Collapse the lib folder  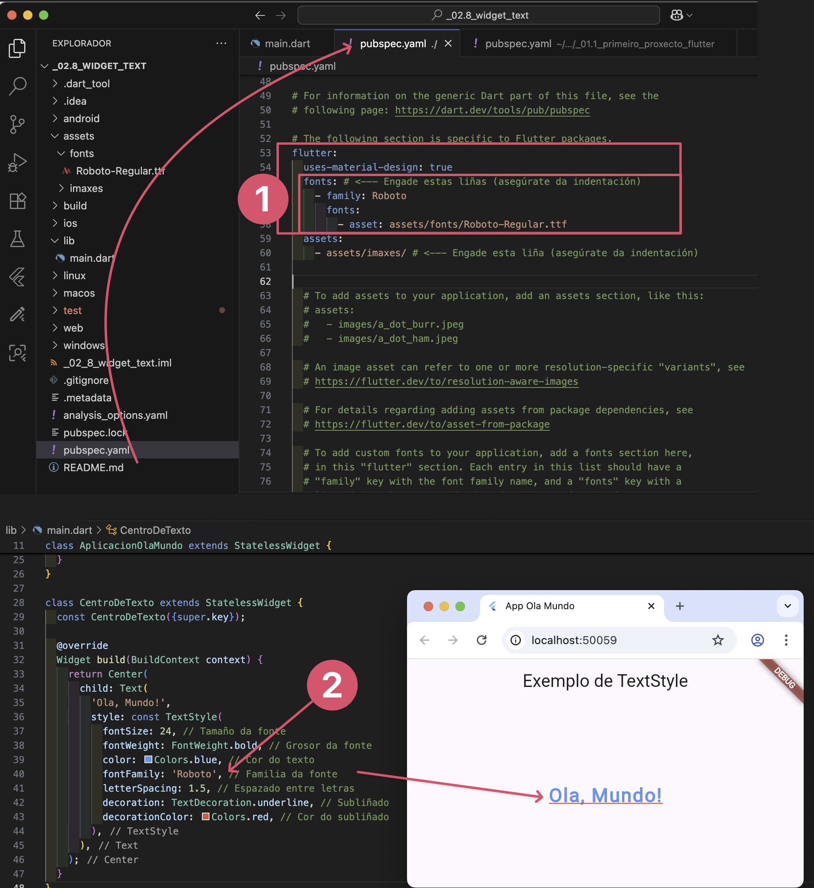[68, 240]
